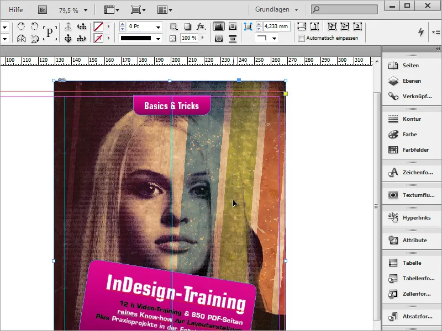442x331 pixels.
Task: Open the corner shape dropdown
Action: (x=274, y=38)
